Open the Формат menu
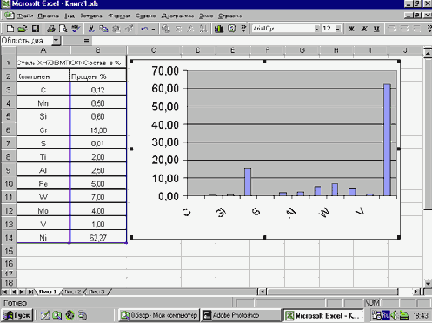This screenshot has width=432, height=323. pyautogui.click(x=119, y=16)
